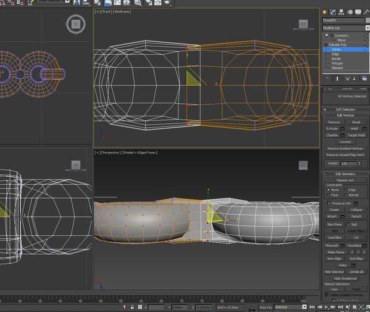Expand the Soft Selection rollout
The image size is (370, 312).
tap(345, 109)
